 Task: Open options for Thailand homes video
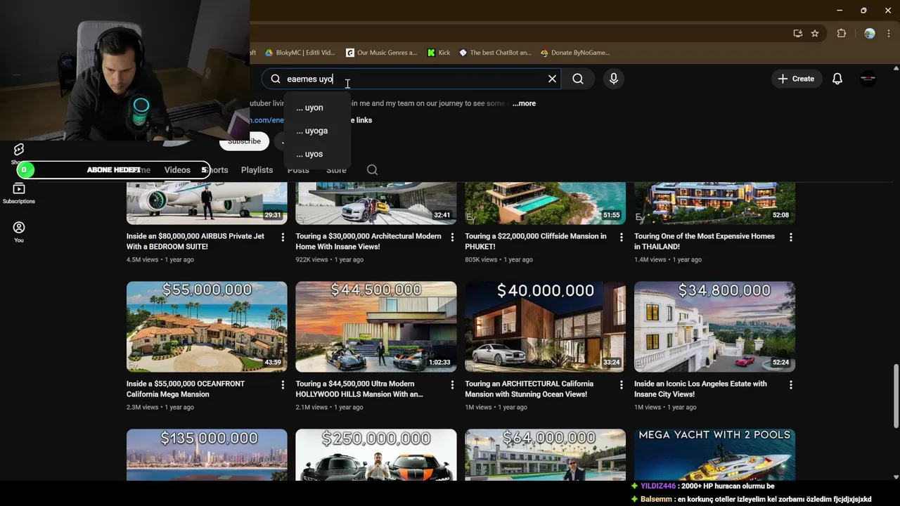790,238
